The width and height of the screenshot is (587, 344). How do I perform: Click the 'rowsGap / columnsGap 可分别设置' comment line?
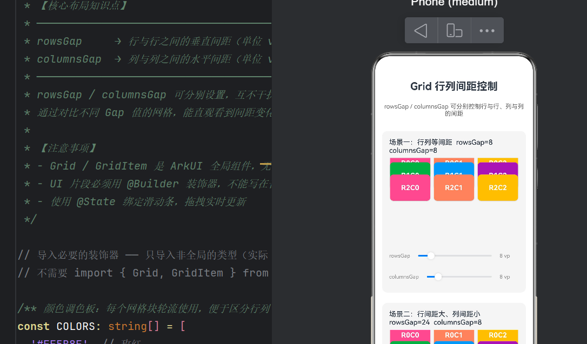pyautogui.click(x=148, y=95)
